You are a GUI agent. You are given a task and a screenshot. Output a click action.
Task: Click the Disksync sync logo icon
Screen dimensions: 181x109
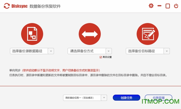coord(7,6)
